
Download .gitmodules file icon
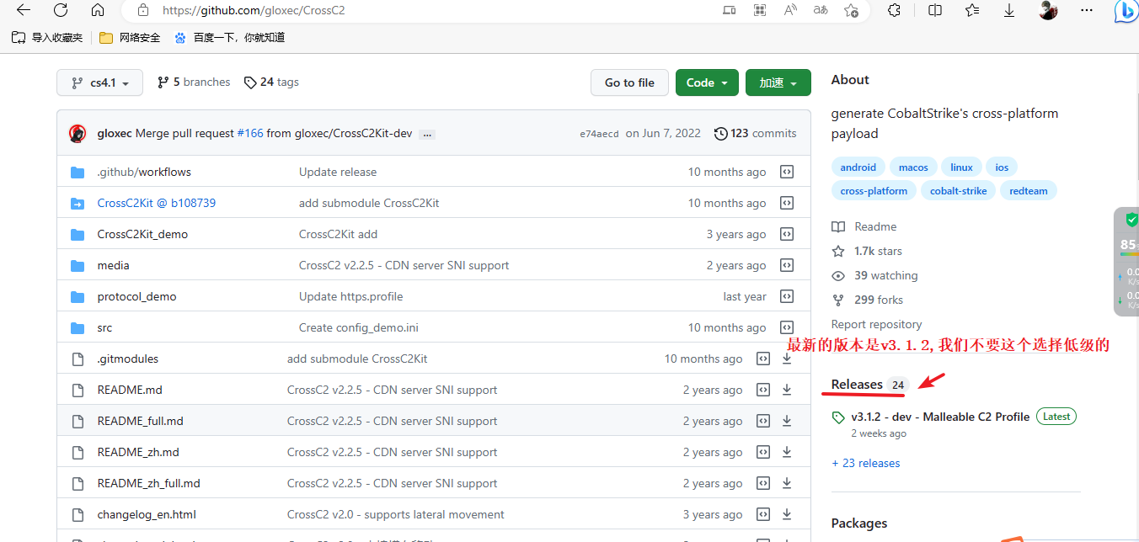[x=787, y=359]
